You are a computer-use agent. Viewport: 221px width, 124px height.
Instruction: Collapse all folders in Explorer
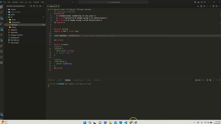coord(40,6)
